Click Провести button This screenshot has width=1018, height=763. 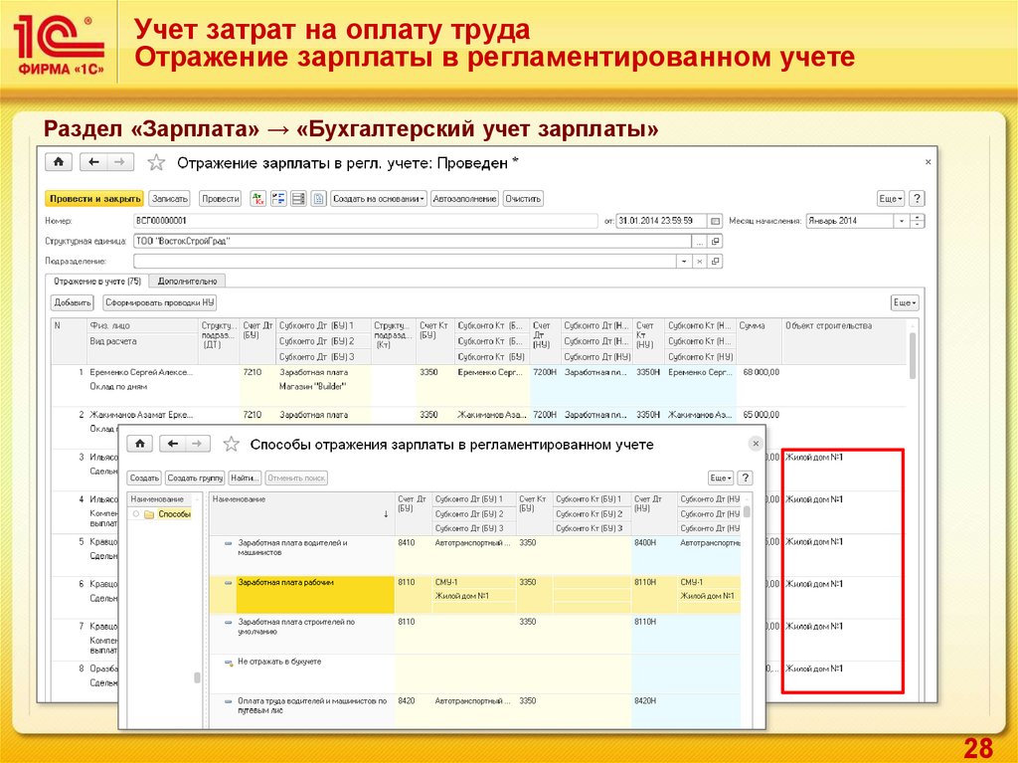(220, 199)
